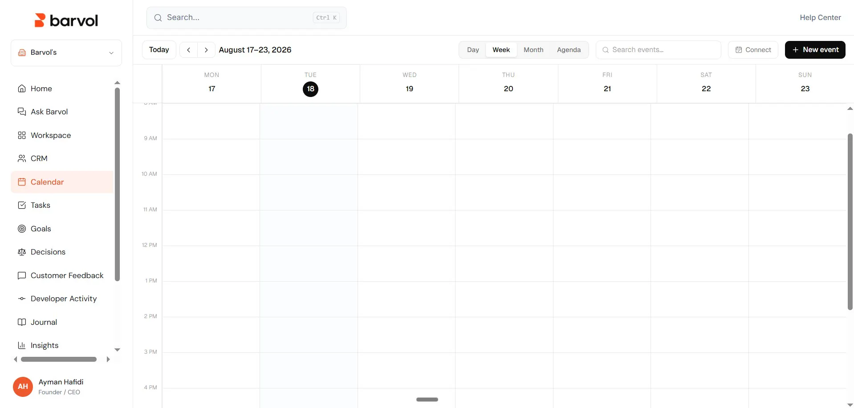Click the Founder / CEO role text
Screen dimensions: 854x408
(59, 392)
